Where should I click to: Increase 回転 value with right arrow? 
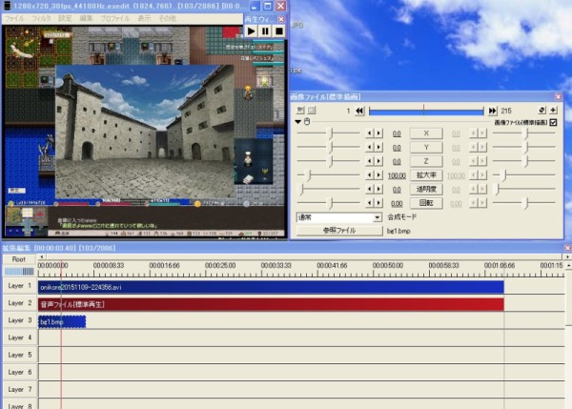378,203
